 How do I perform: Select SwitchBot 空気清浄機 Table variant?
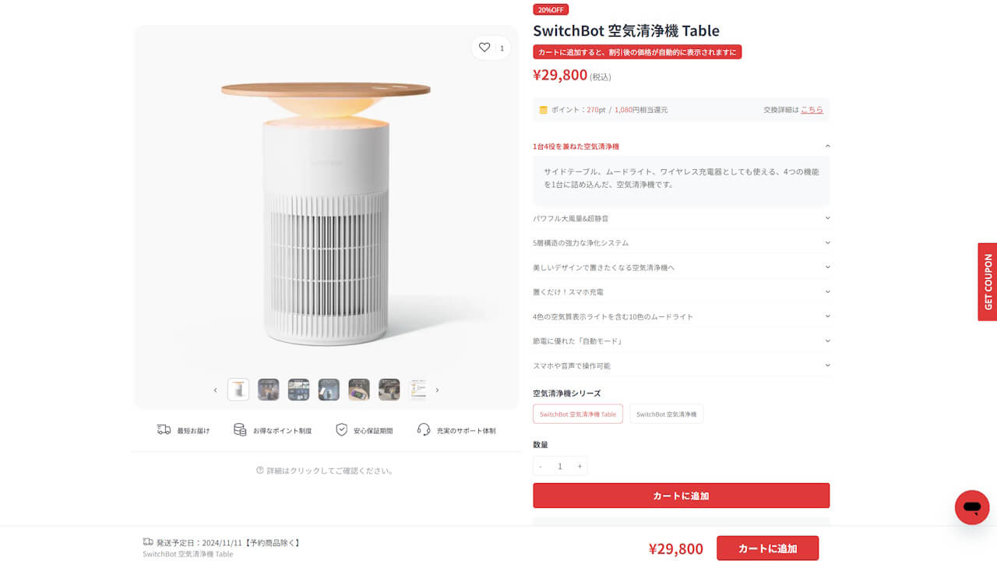[577, 415]
